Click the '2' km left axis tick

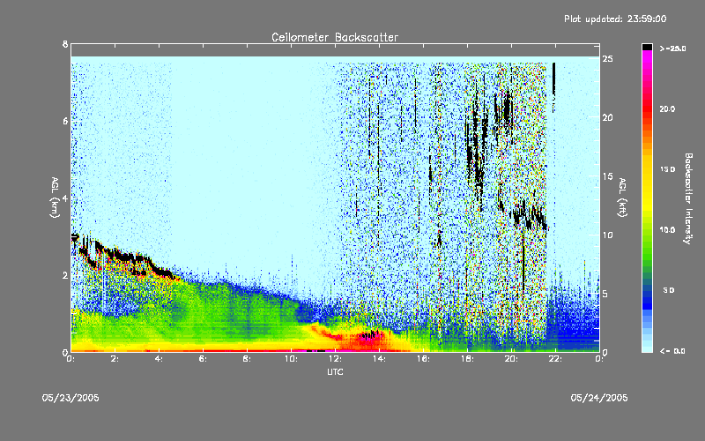tap(65, 275)
